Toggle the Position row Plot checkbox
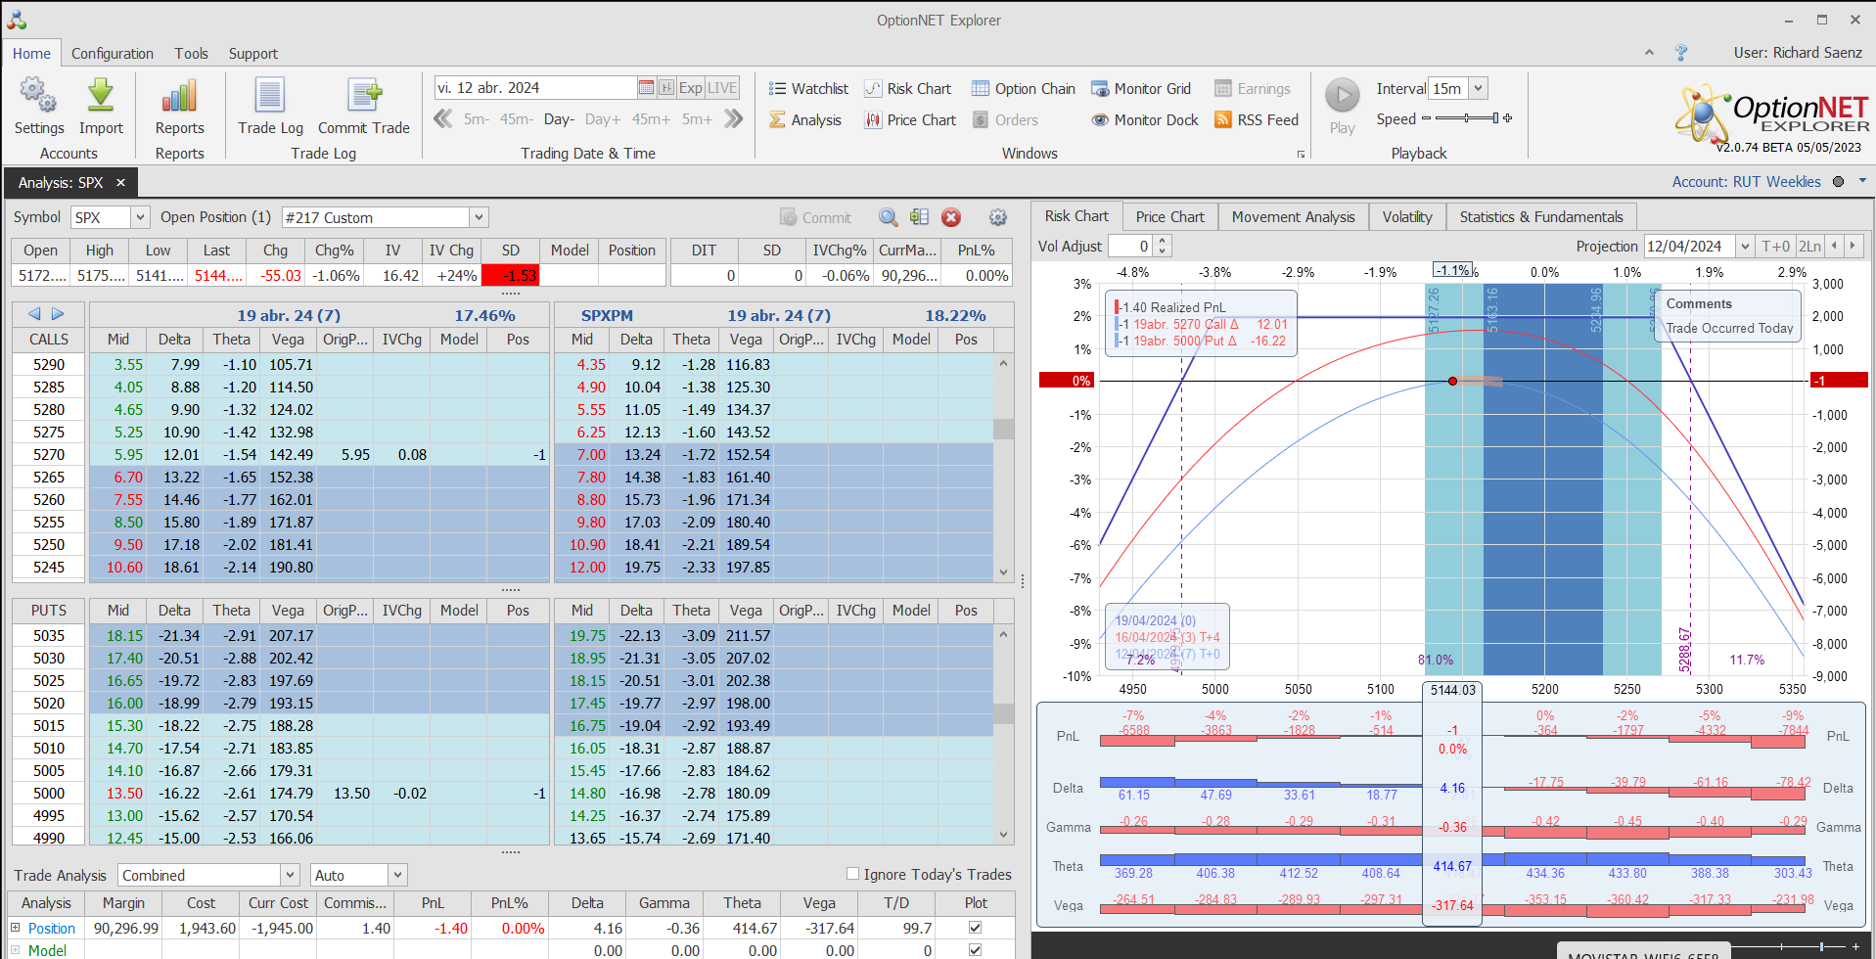 click(975, 928)
